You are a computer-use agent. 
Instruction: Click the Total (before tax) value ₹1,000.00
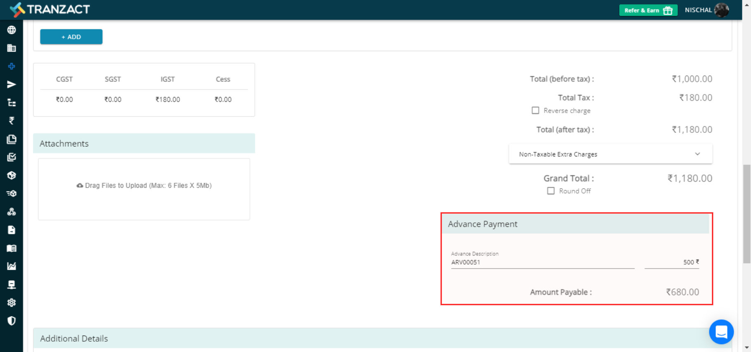coord(692,79)
